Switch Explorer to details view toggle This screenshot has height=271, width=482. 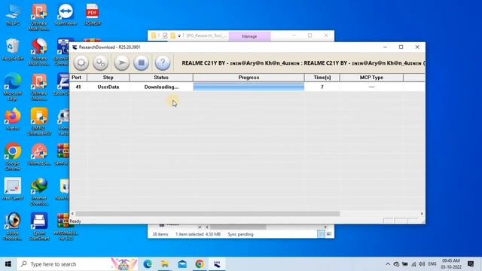(x=321, y=234)
